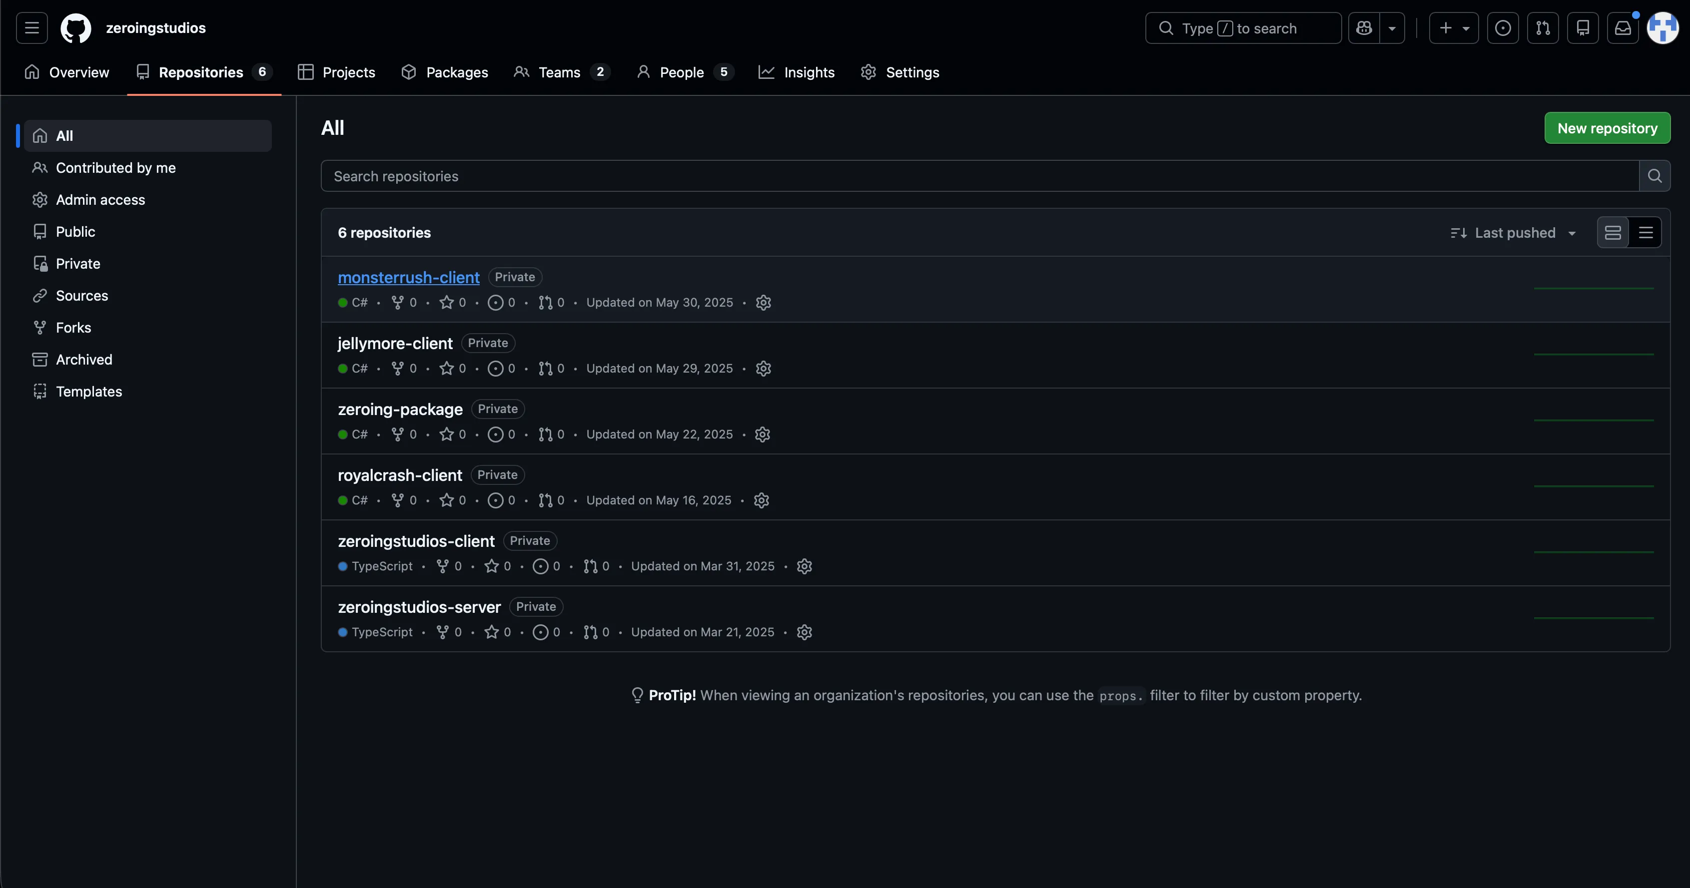Switch to the comfortable list view
The height and width of the screenshot is (888, 1690).
coord(1613,233)
